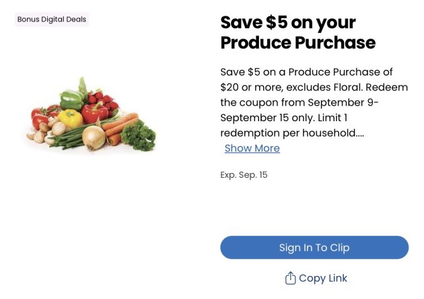Click the onion in the produce picture
The image size is (424, 299).
point(94,137)
